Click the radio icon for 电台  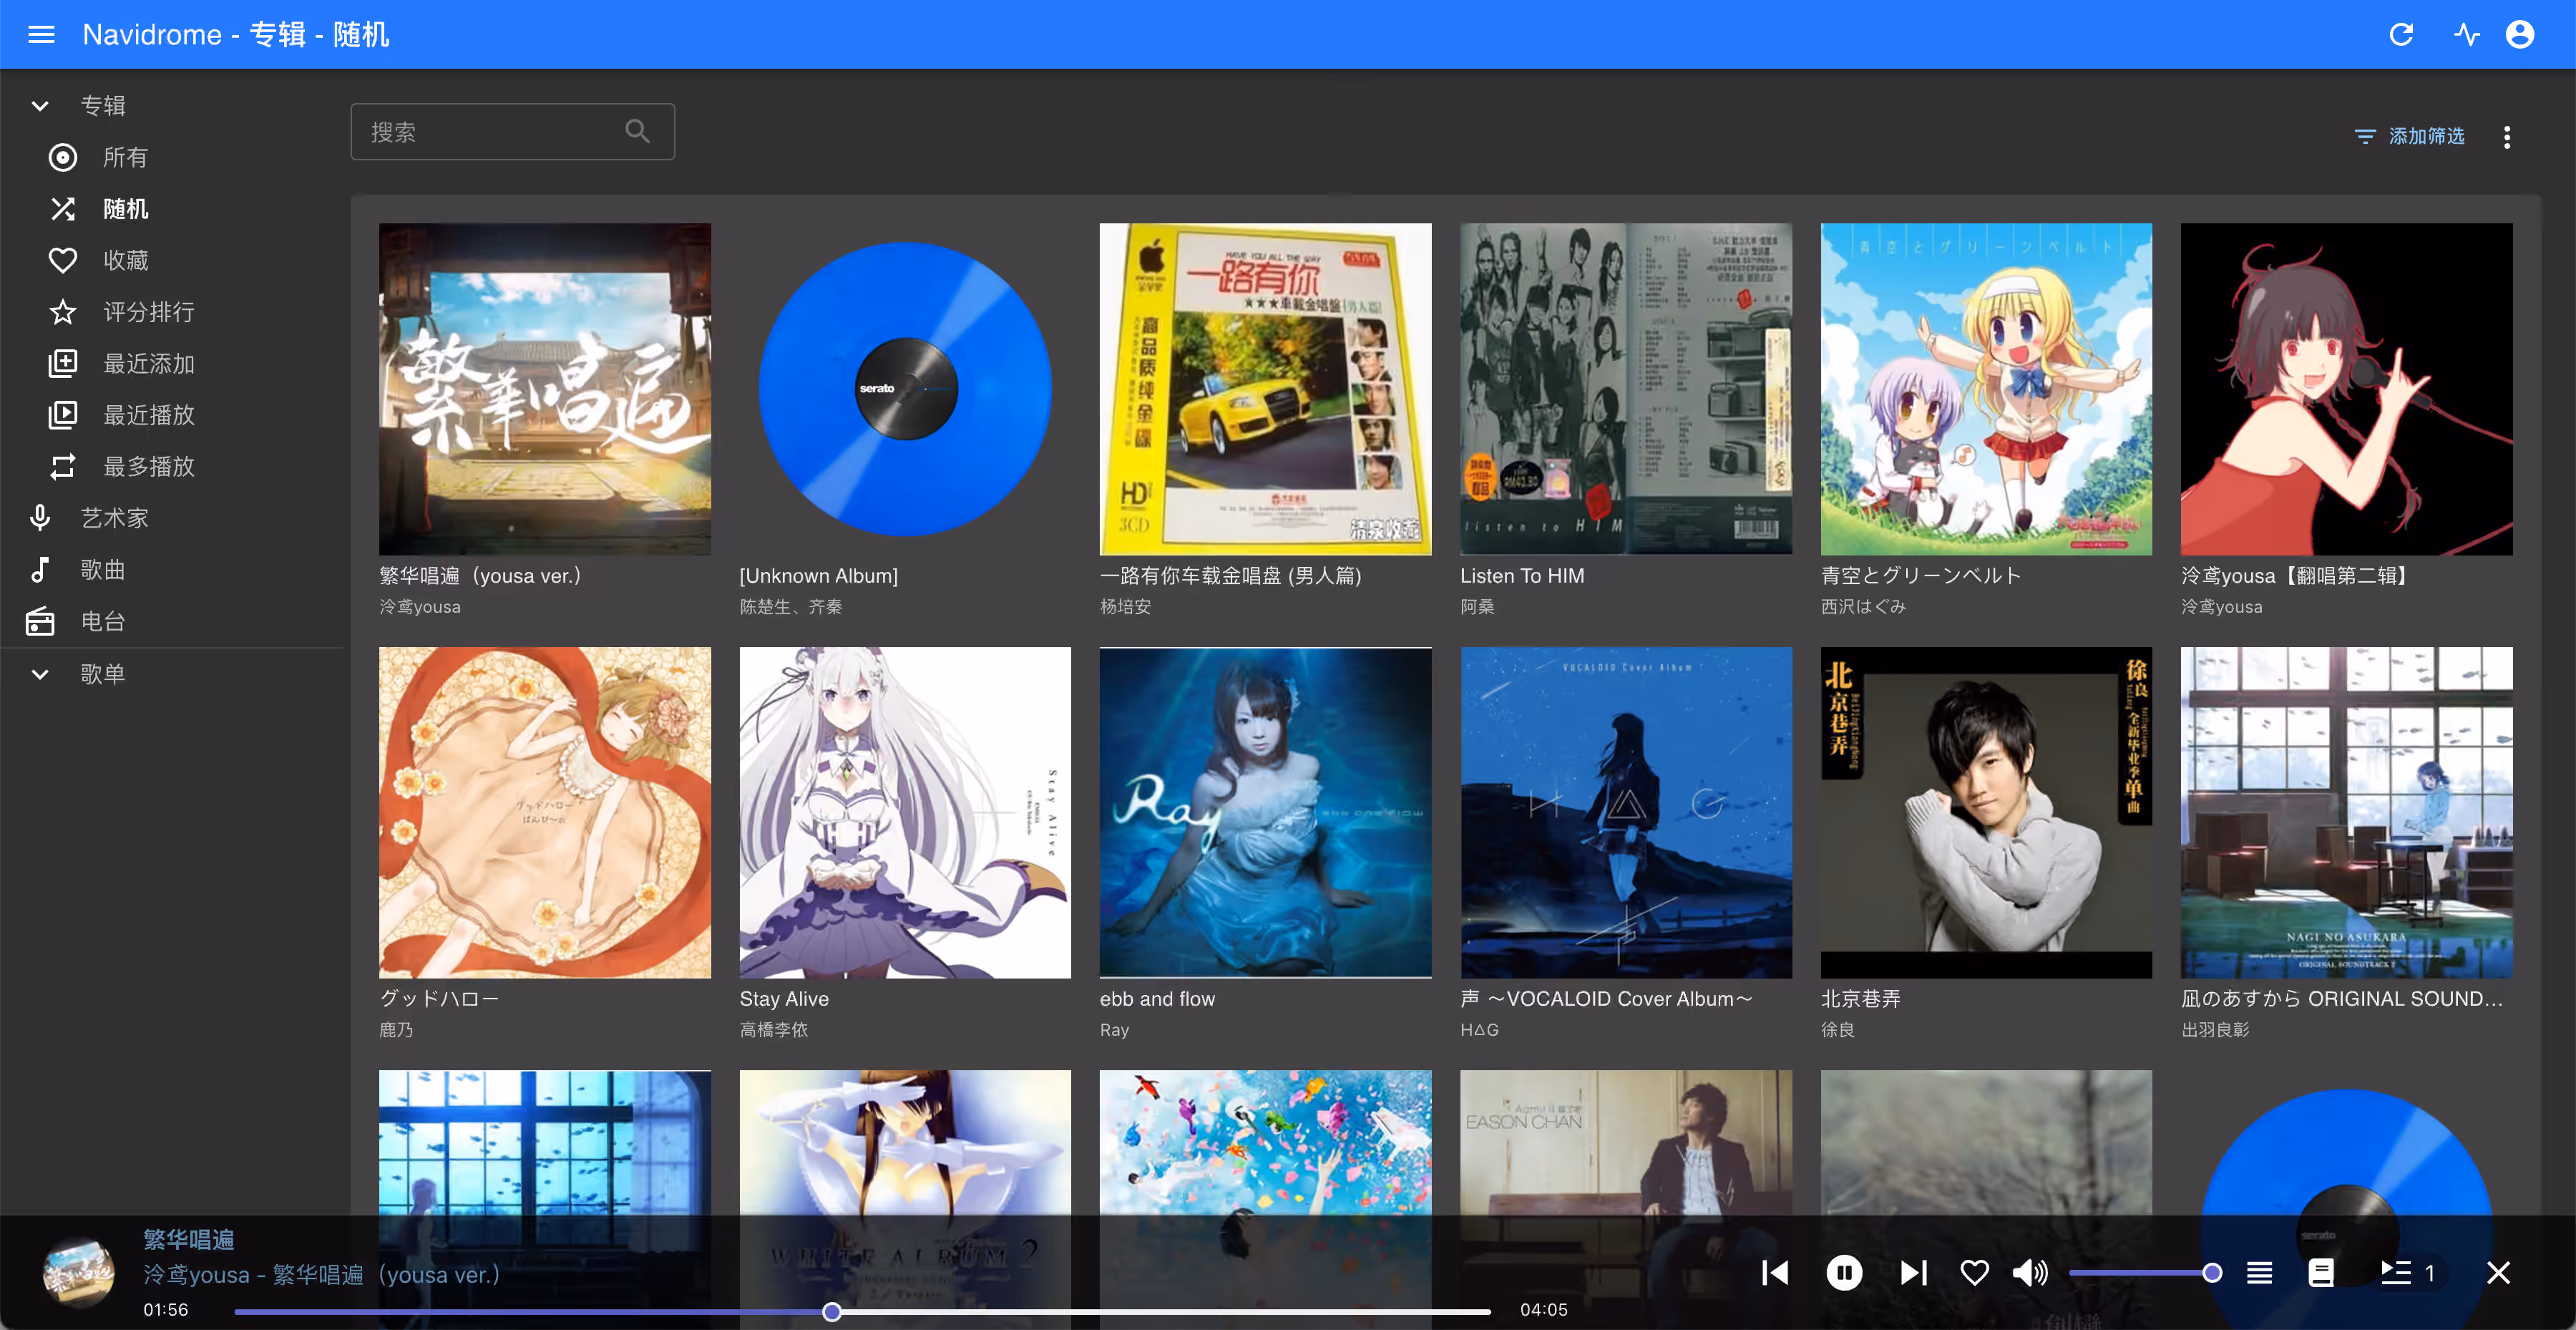(x=40, y=621)
